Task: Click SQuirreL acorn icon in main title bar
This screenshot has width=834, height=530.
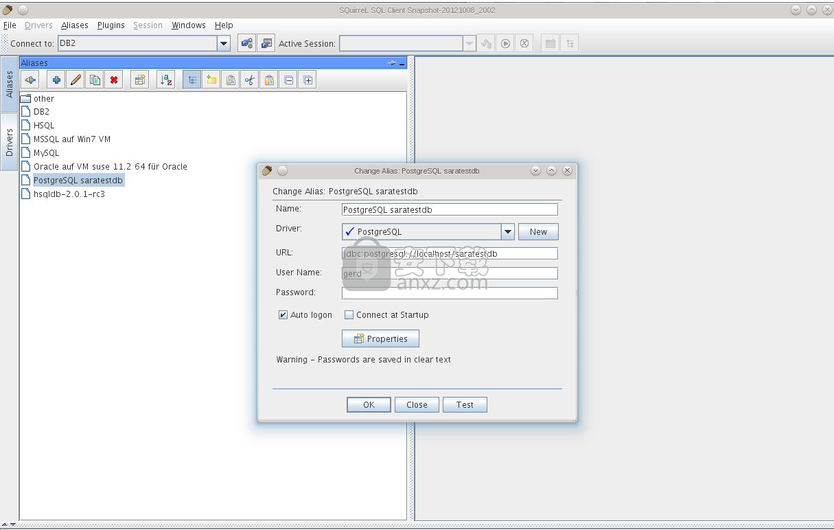Action: pos(8,10)
